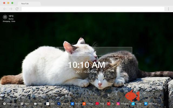The image size is (173, 108).
Task: Go forward with the browser forward arrow
Action: (x=11, y=9)
